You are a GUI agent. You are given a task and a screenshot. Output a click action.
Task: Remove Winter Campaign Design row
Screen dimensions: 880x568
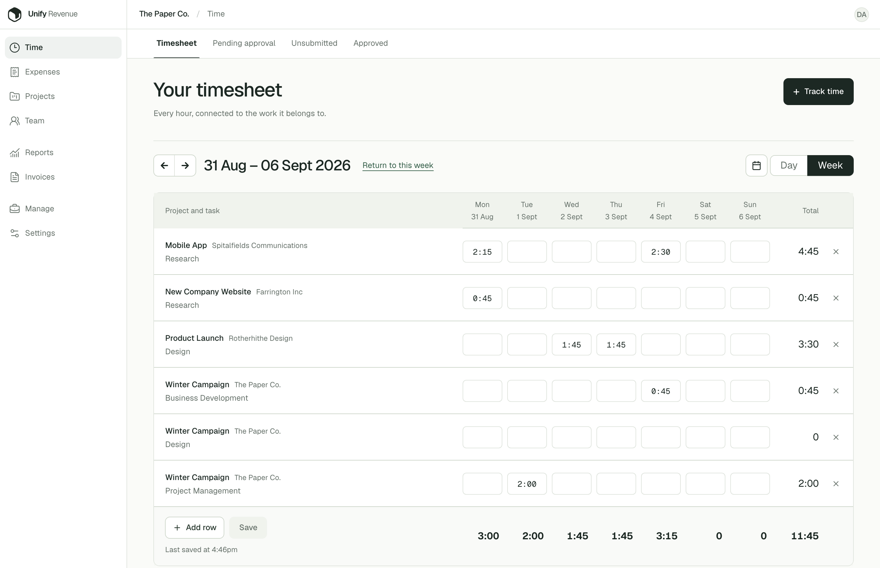tap(836, 437)
